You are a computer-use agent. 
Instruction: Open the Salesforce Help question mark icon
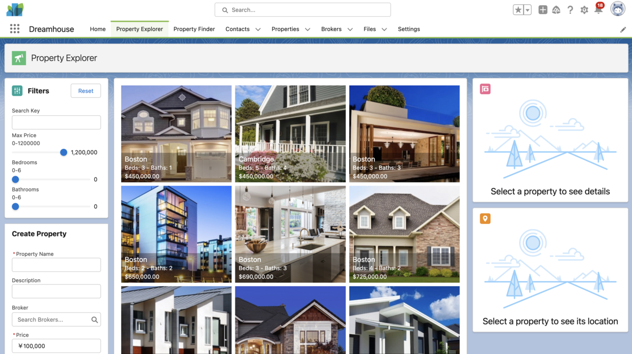[x=570, y=10]
